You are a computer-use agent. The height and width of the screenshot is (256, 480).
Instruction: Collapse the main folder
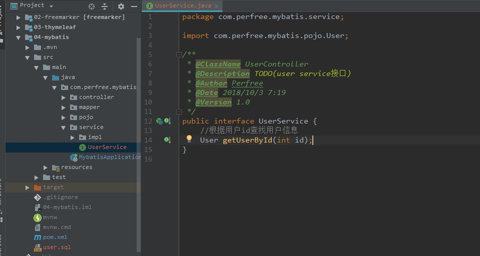tap(37, 67)
